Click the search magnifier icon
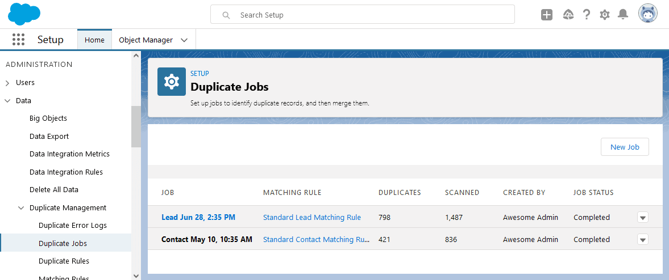669x280 pixels. 227,15
